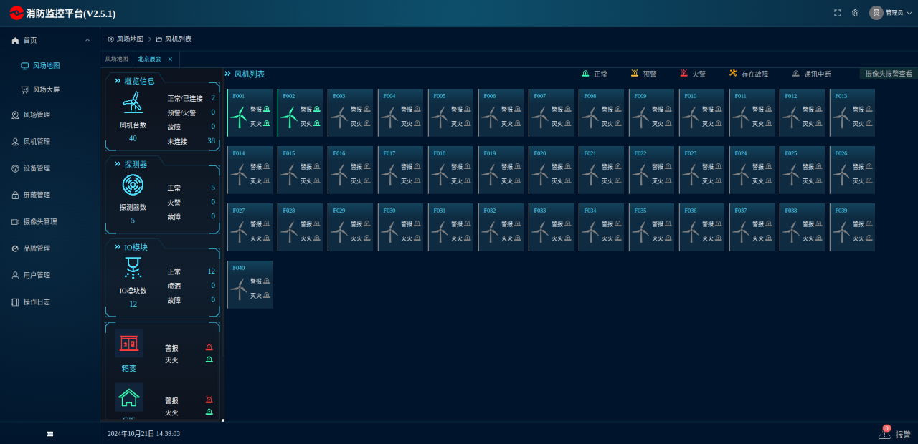Close the 北京展会 tab

pos(170,59)
